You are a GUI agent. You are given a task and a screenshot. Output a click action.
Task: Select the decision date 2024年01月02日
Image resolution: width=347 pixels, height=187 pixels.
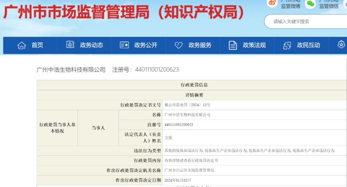pyautogui.click(x=178, y=180)
